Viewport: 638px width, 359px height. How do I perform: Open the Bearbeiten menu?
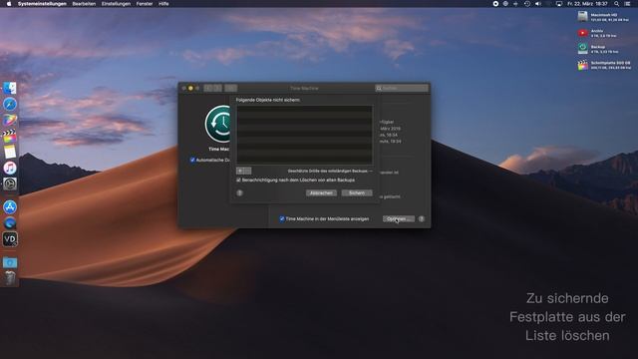[84, 4]
